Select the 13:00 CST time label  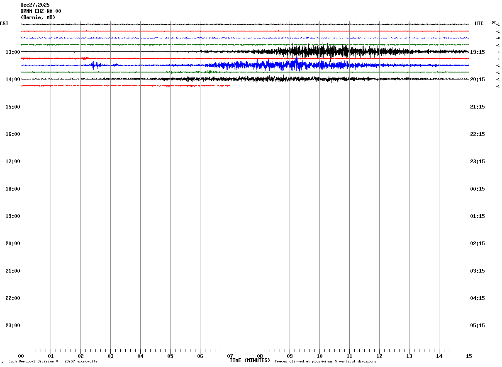[13, 52]
